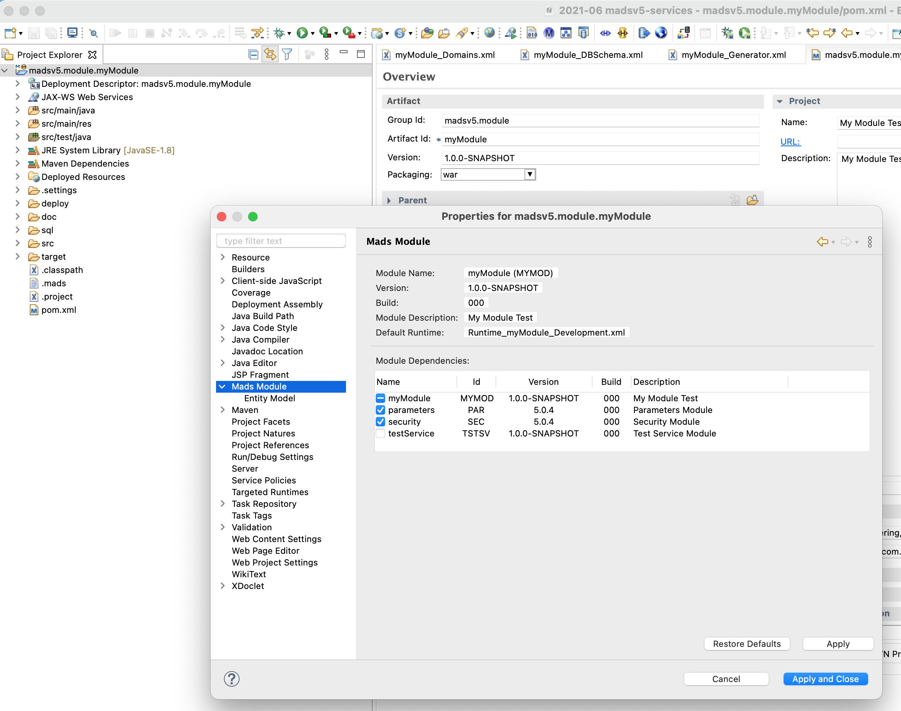The image size is (901, 711).
Task: Toggle Link with Editor in Project Explorer
Action: click(x=270, y=54)
